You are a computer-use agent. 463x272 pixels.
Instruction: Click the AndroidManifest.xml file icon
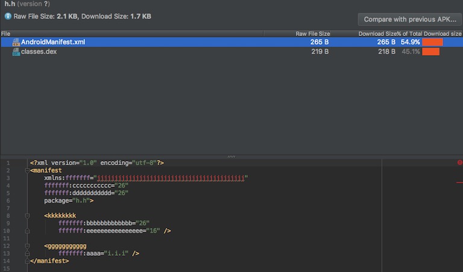pyautogui.click(x=16, y=42)
